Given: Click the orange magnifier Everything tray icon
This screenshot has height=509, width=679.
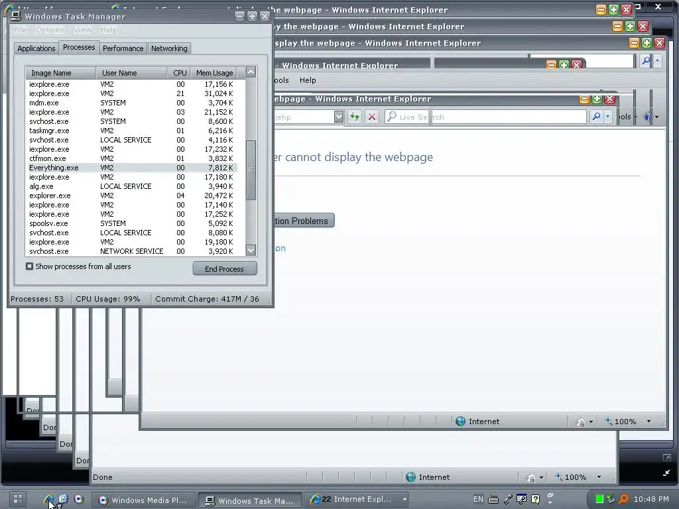Looking at the screenshot, I should tap(623, 499).
